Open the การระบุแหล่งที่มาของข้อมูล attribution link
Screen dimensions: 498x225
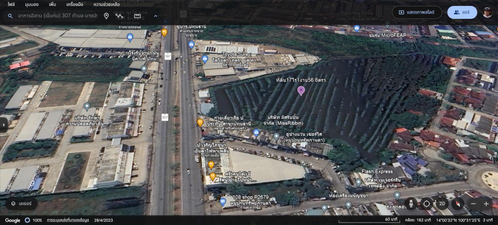(68, 220)
